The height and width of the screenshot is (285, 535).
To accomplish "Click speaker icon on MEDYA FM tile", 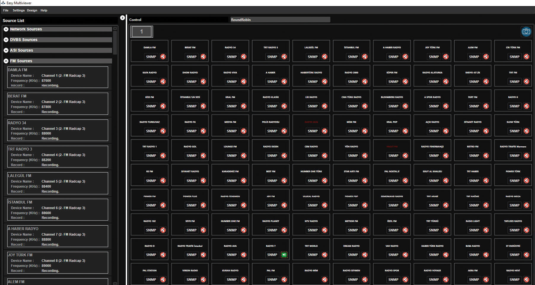I will coord(244,131).
